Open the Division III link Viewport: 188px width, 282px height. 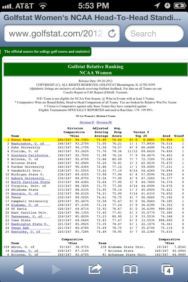pyautogui.click(x=104, y=122)
